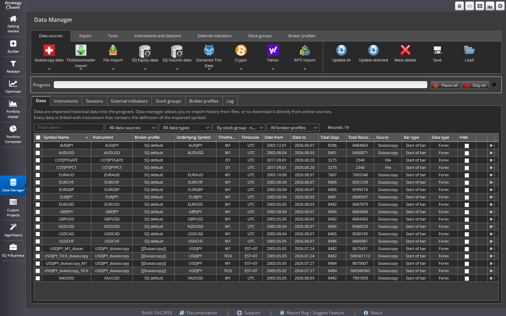Open code editor icon in top bar
The image size is (506, 316).
(469, 6)
